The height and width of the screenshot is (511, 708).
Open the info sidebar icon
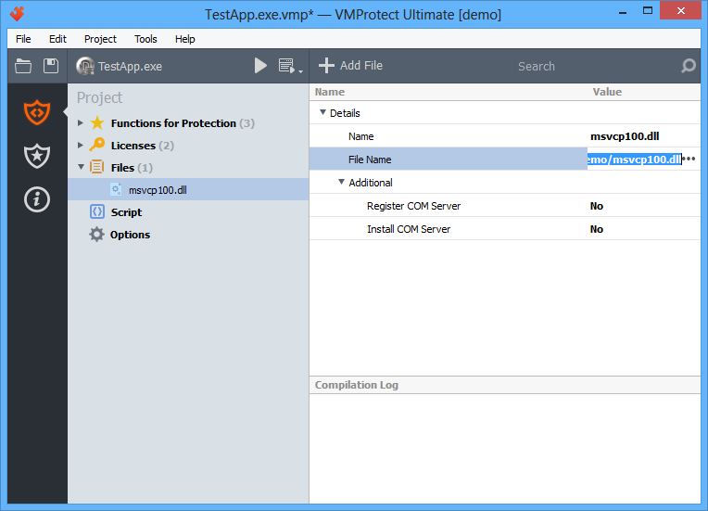37,198
